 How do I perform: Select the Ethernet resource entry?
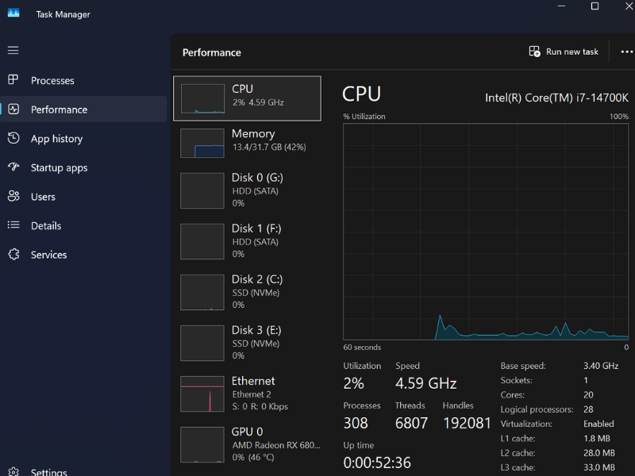tap(247, 393)
